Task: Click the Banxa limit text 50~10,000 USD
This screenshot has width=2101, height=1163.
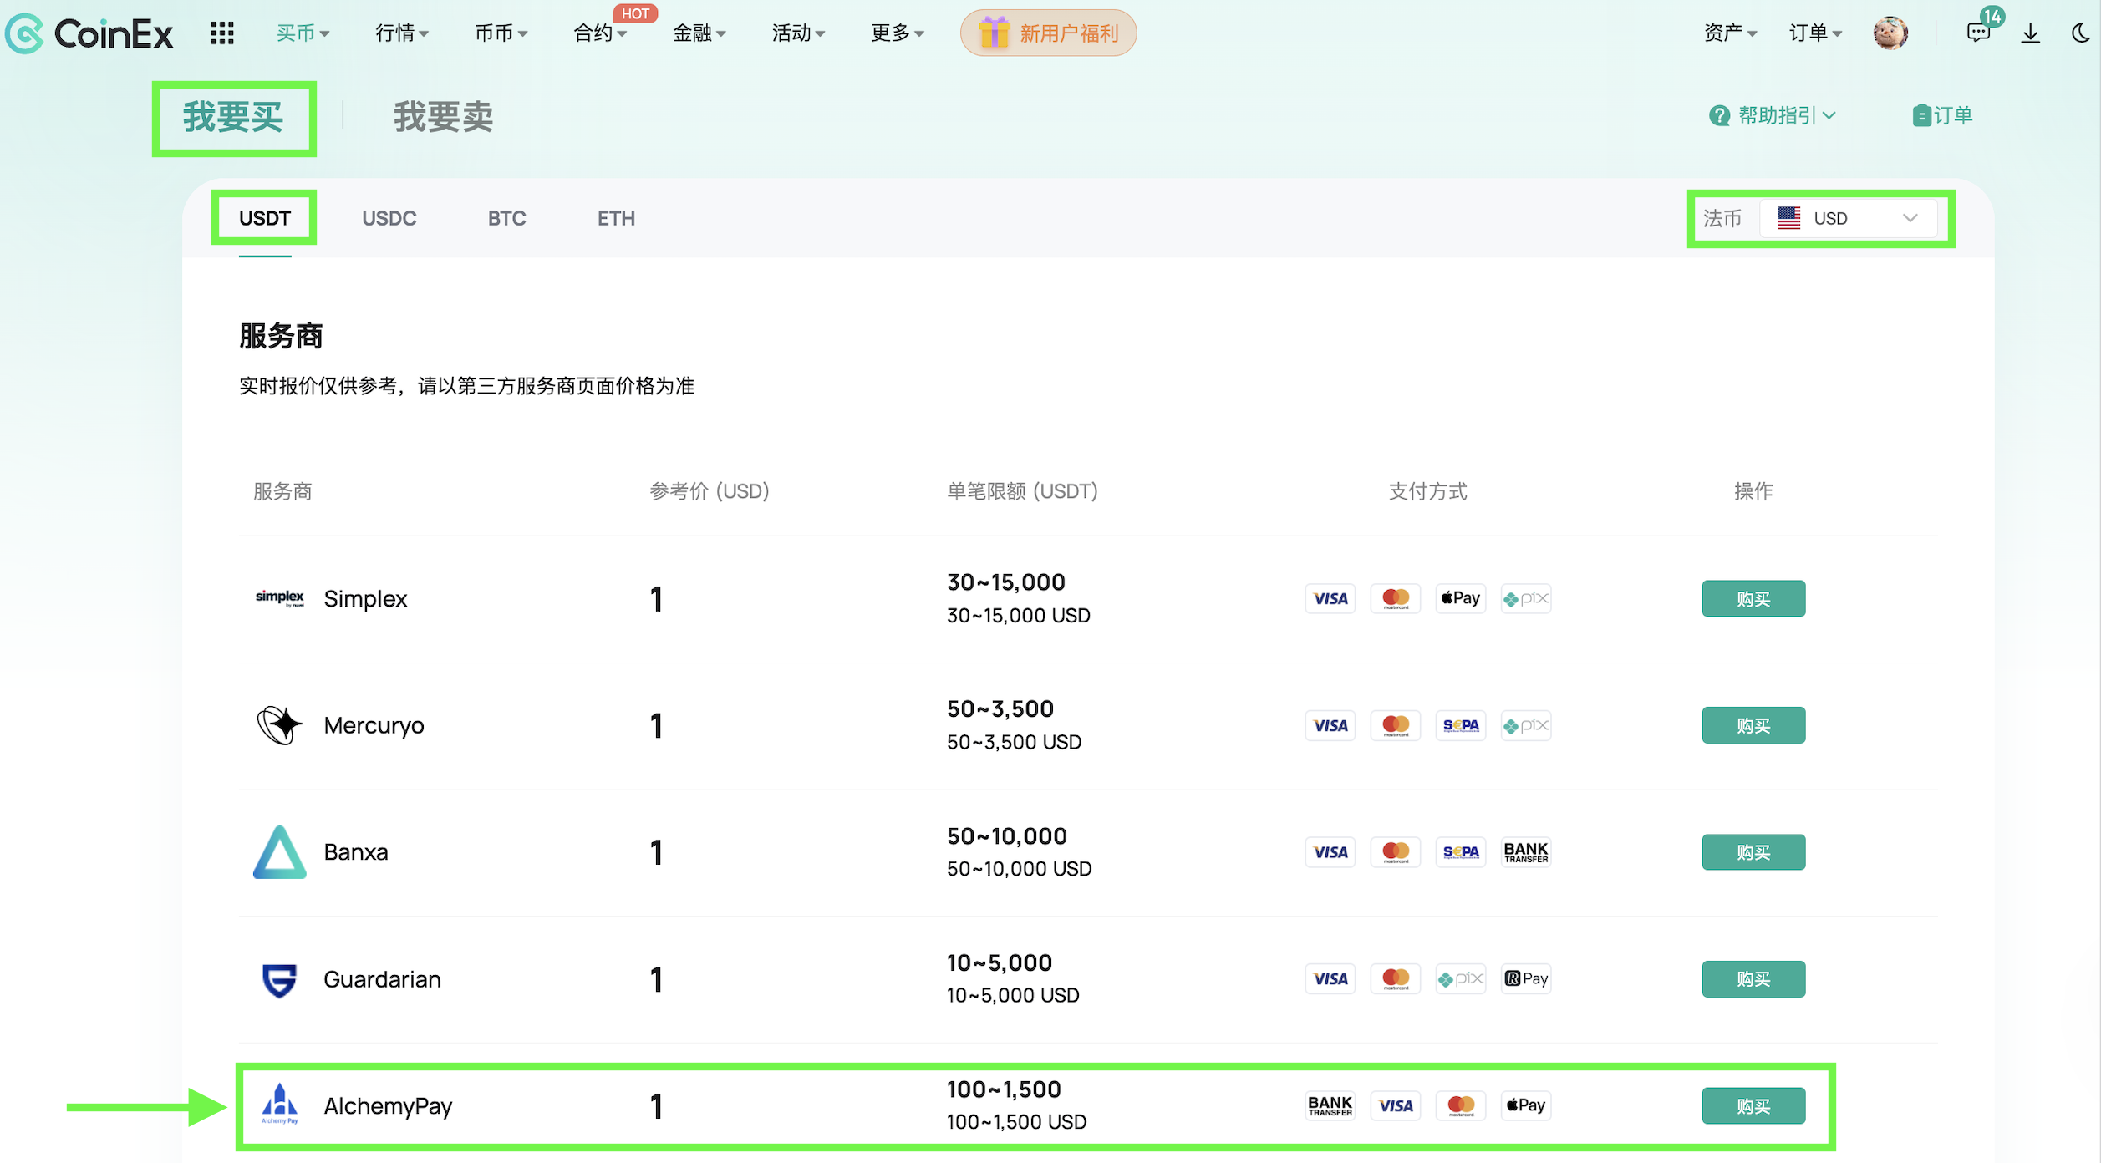Action: coord(1019,869)
